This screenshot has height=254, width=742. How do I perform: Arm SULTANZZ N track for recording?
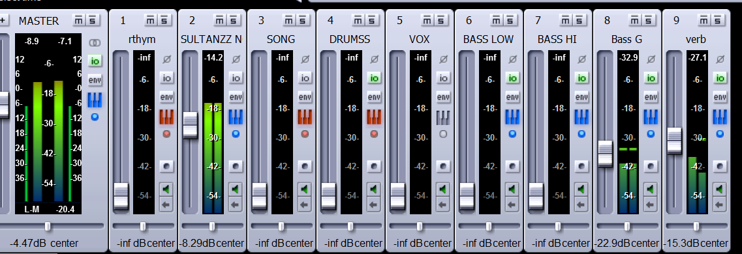coord(236,166)
